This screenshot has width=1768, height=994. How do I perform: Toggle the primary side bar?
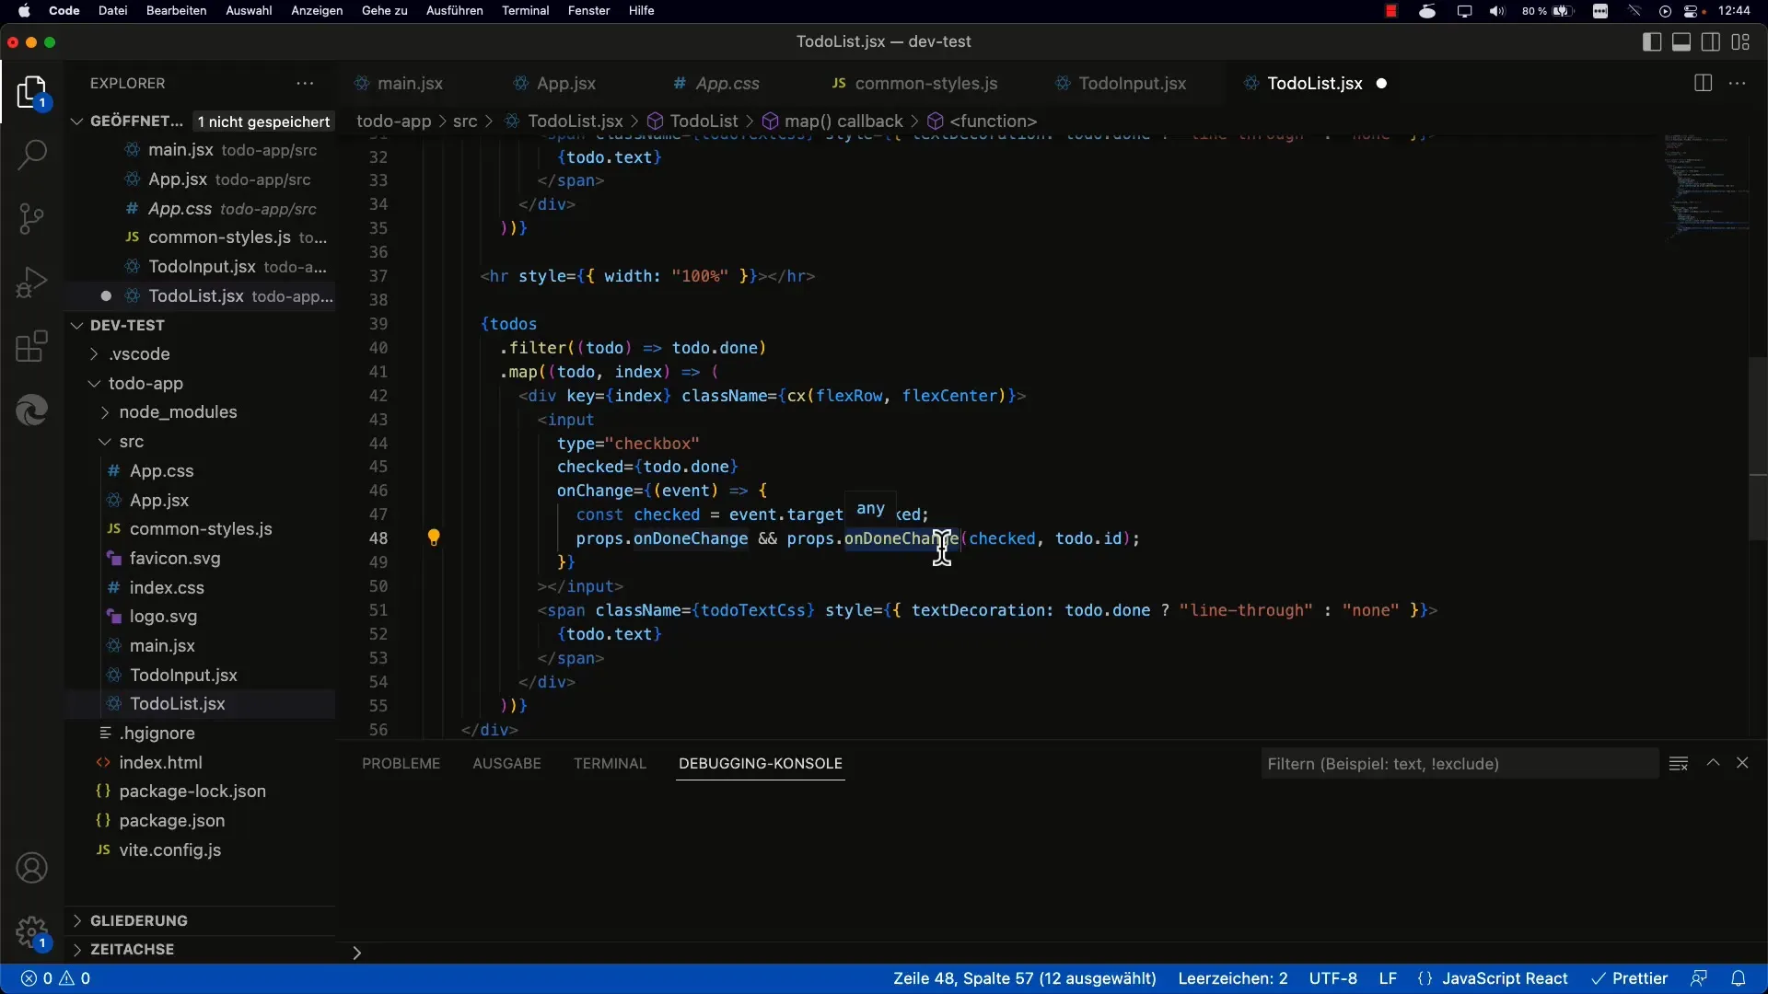1652,41
